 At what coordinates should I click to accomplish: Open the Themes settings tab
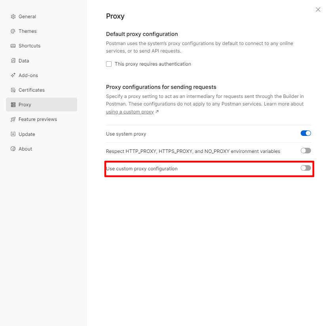pos(28,31)
